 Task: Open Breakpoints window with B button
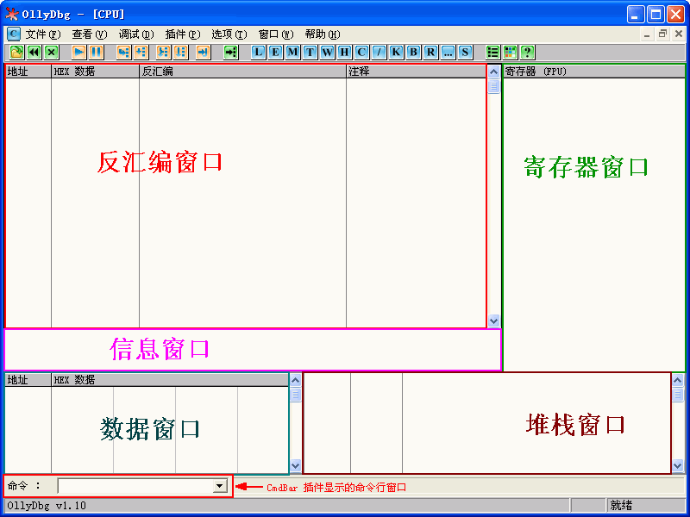point(413,53)
